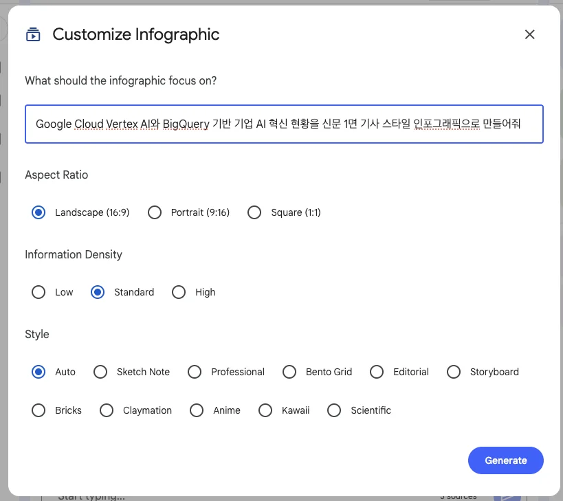Choose High information density
Image resolution: width=563 pixels, height=501 pixels.
point(179,292)
